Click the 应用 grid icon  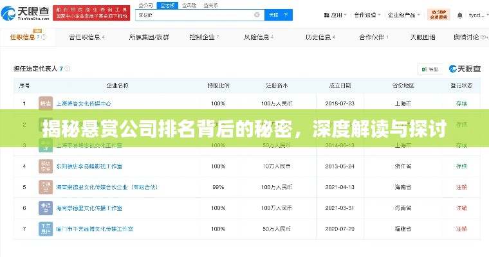[326, 15]
